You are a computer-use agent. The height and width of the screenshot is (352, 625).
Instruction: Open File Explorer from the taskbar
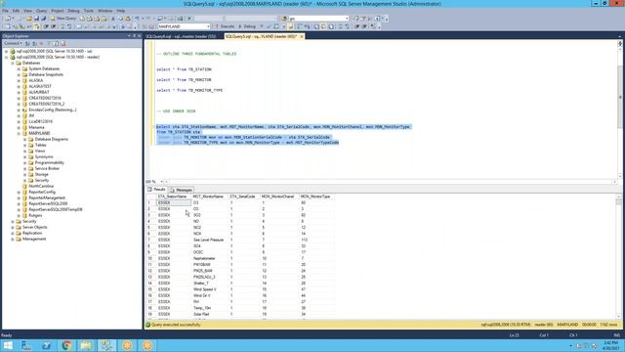86,345
